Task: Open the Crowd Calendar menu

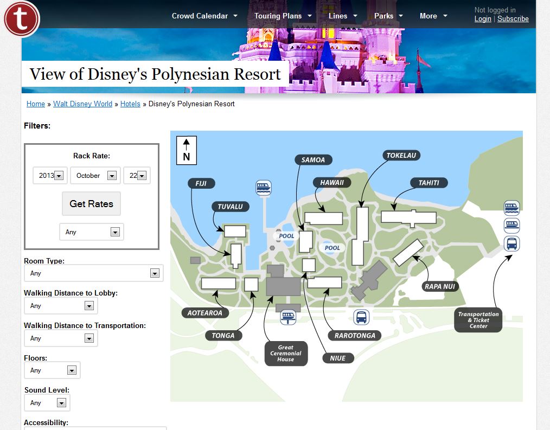Action: pos(204,16)
